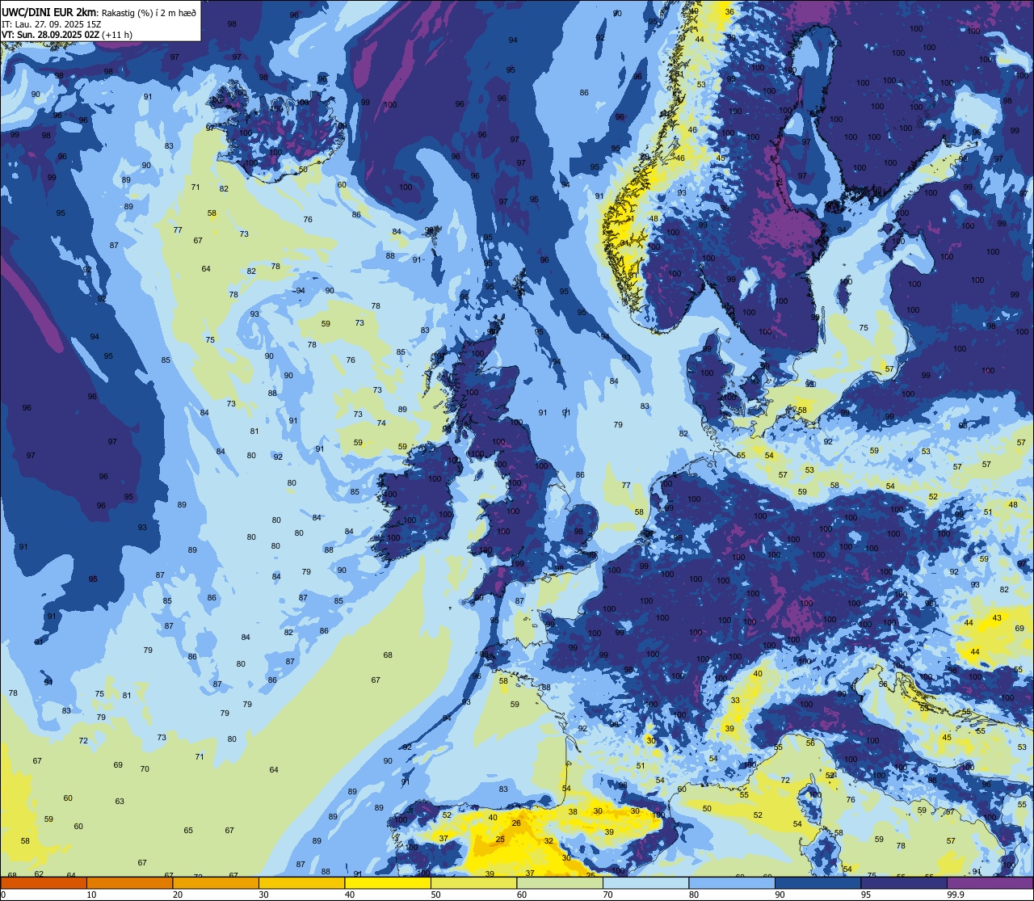Image resolution: width=1034 pixels, height=901 pixels.
Task: Click the 10–20 orange legend swatch
Action: (129, 882)
